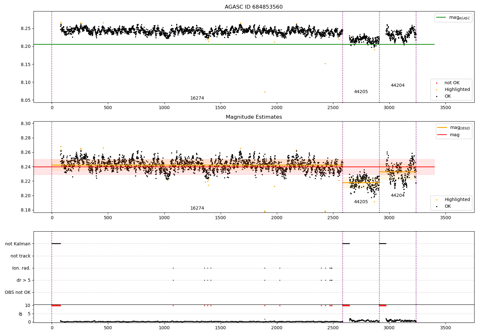Select the green mag AGASC legend line sample
The image size is (479, 335).
click(442, 18)
